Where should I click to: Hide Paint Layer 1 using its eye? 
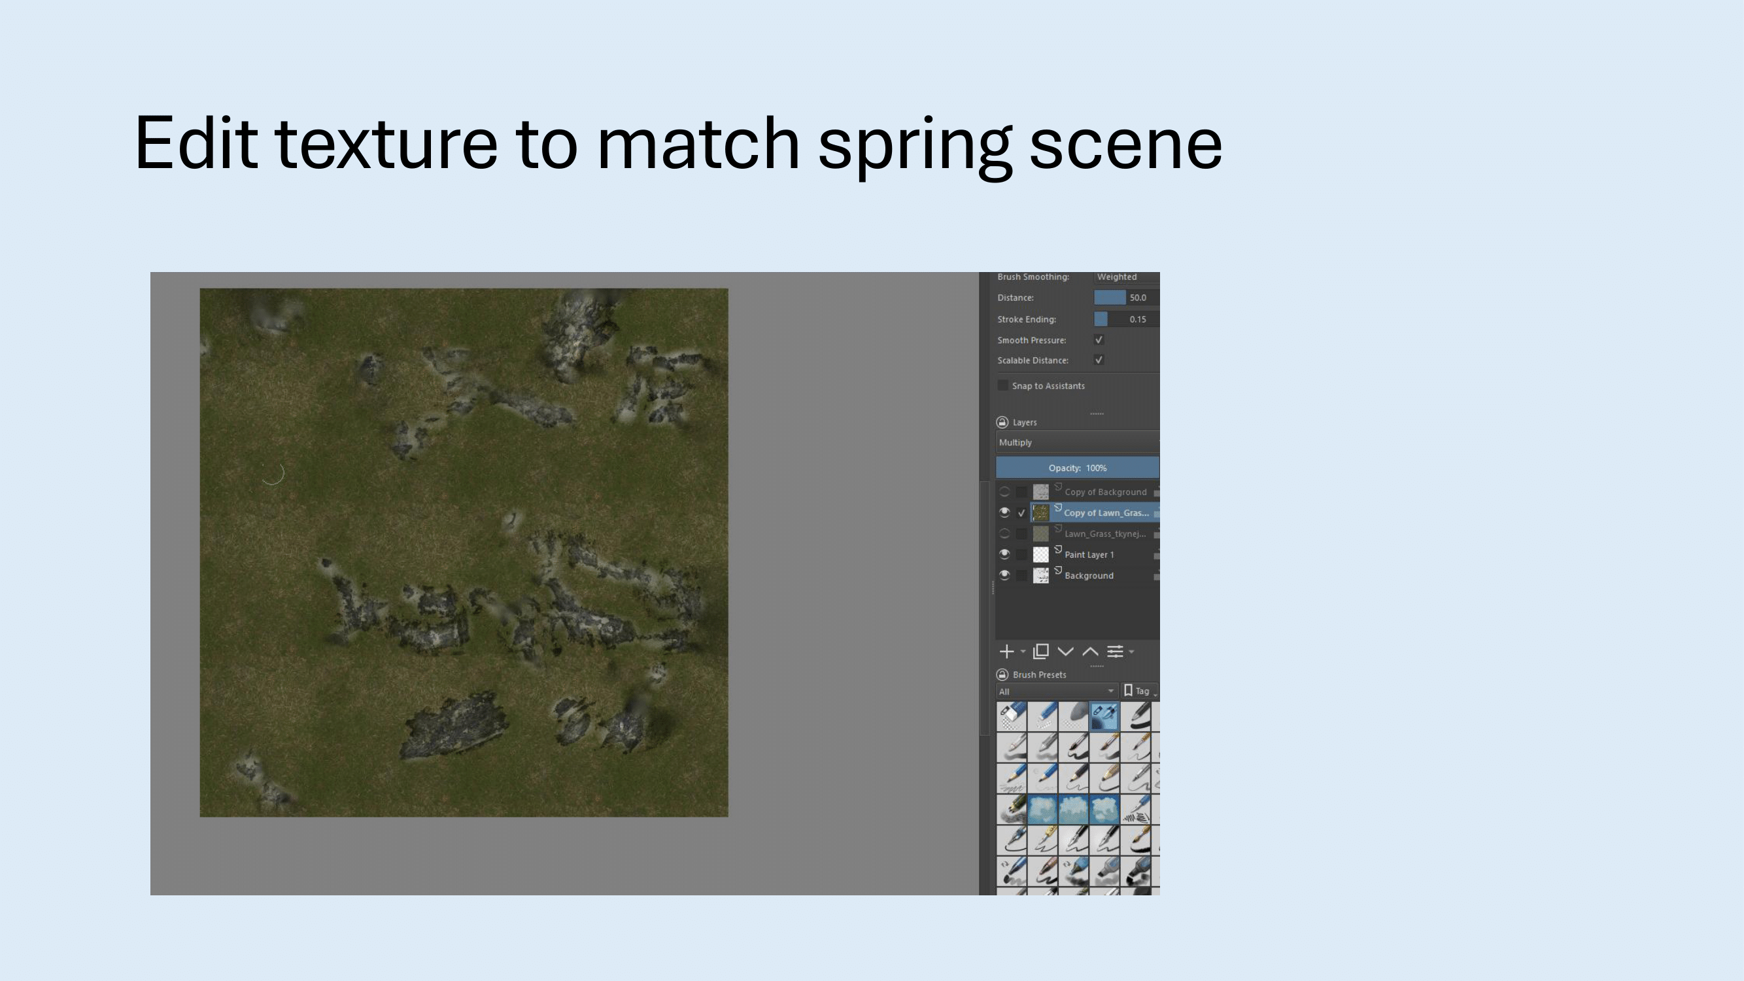point(1004,555)
